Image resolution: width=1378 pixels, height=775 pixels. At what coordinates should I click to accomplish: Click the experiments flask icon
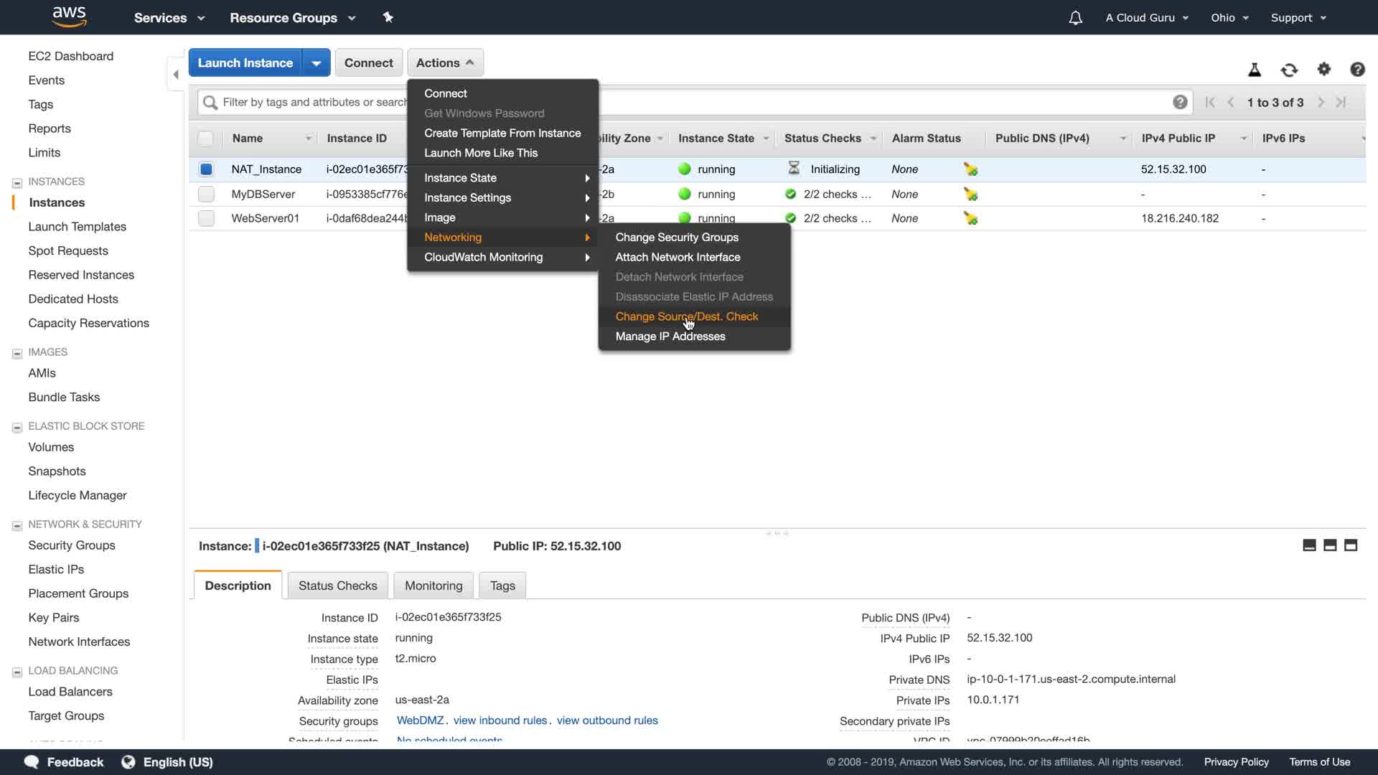(1255, 70)
